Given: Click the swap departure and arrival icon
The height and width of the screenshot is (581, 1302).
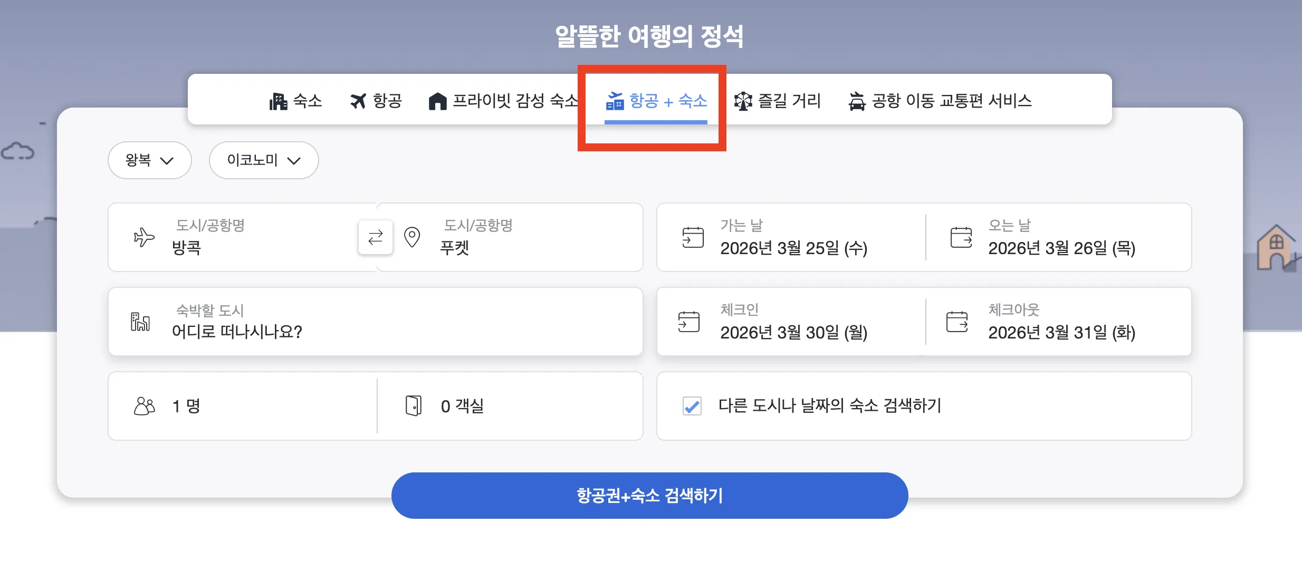Looking at the screenshot, I should click(375, 237).
